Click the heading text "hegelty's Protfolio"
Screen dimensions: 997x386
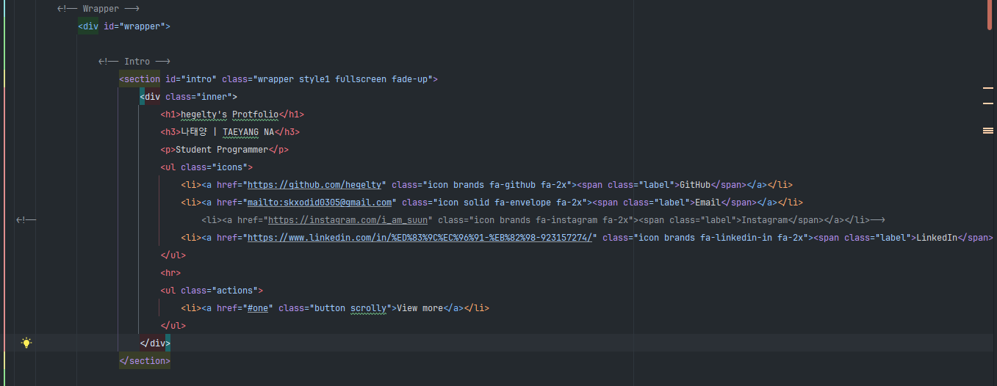pyautogui.click(x=229, y=114)
